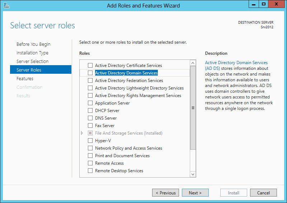Select the Hyper-V role checkbox
This screenshot has width=287, height=203.
[x=90, y=141]
